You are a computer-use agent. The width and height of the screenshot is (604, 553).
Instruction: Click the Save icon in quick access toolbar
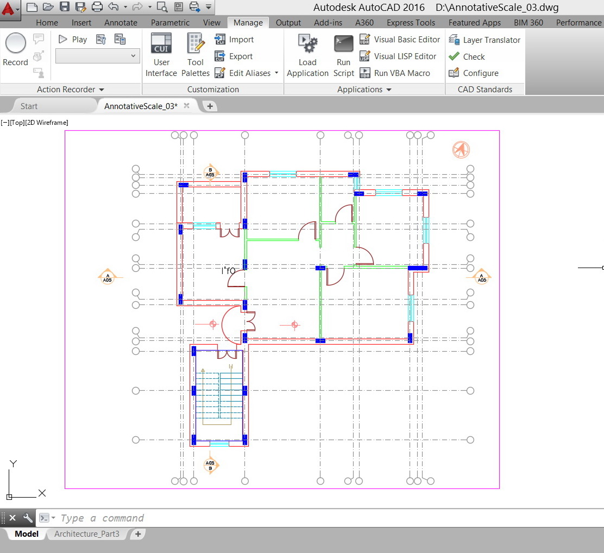(x=65, y=7)
